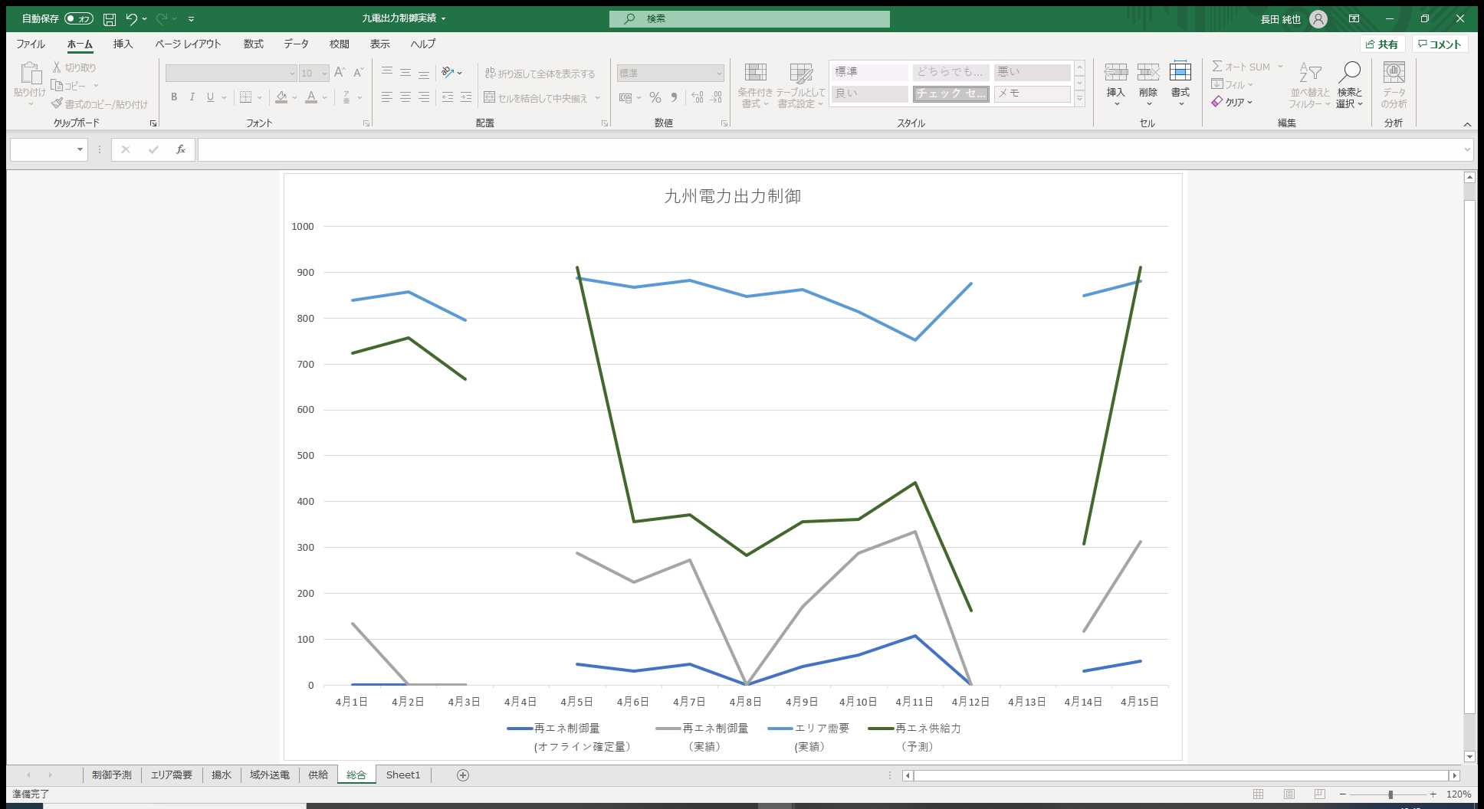Click the Increase font size icon
The width and height of the screenshot is (1484, 809).
(340, 73)
